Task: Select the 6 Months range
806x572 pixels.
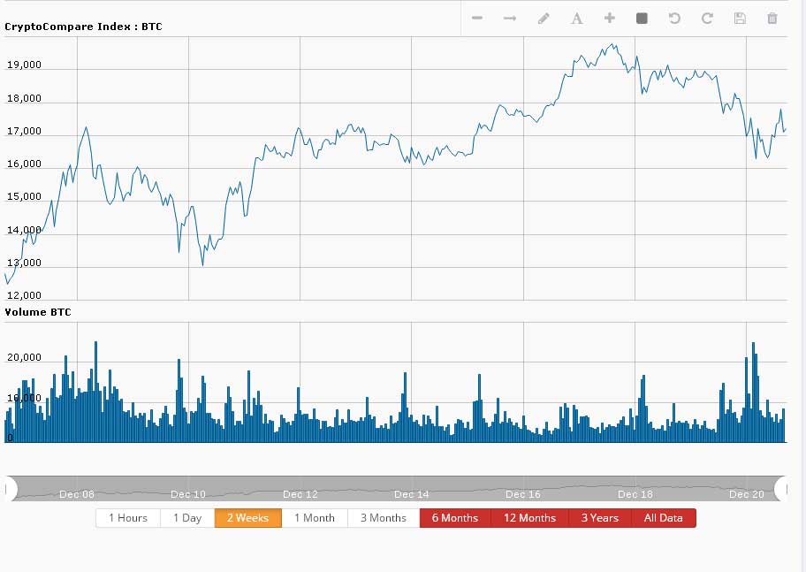Action: pyautogui.click(x=454, y=518)
